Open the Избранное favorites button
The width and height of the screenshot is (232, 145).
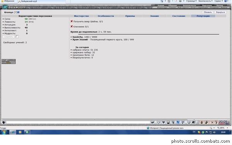click(x=8, y=1)
